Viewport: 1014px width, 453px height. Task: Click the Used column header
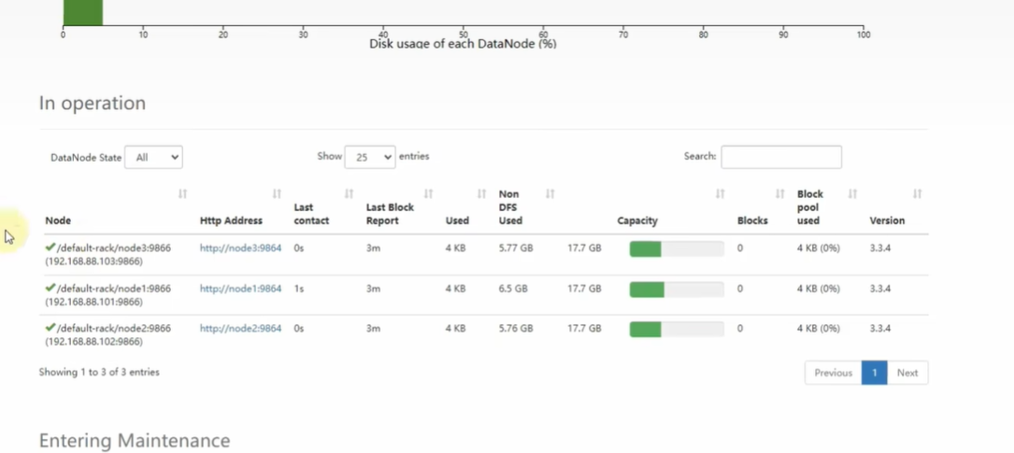pyautogui.click(x=457, y=220)
